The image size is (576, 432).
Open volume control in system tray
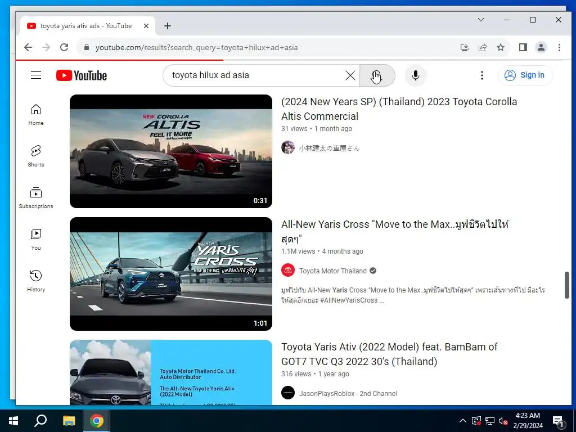click(503, 421)
